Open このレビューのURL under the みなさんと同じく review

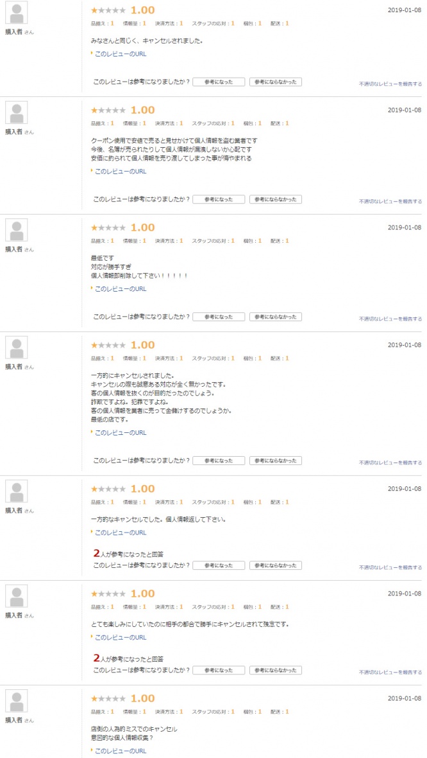click(x=121, y=54)
